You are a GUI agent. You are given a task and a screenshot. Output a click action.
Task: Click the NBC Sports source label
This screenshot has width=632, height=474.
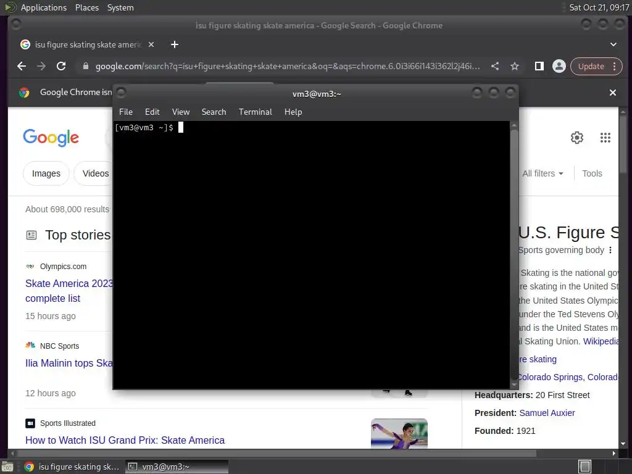pos(59,346)
